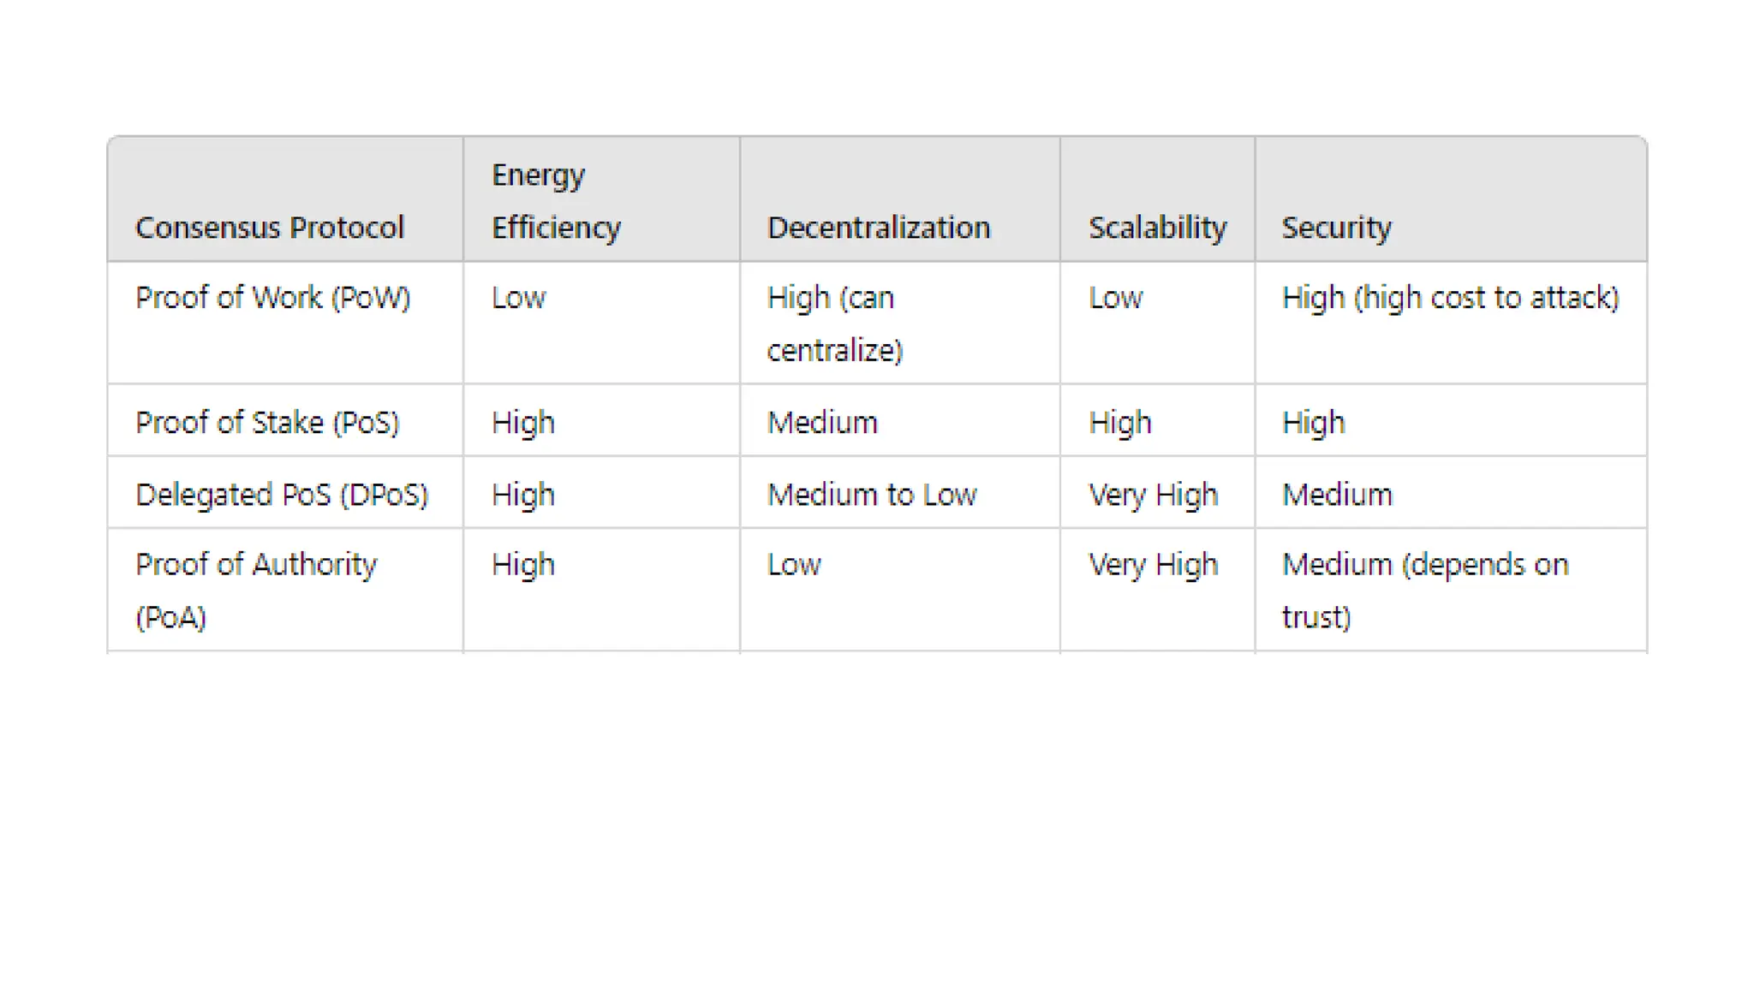Click Delegated PoS's "Very High" Scalability cell
Viewport: 1754px width, 986px height.
tap(1153, 495)
